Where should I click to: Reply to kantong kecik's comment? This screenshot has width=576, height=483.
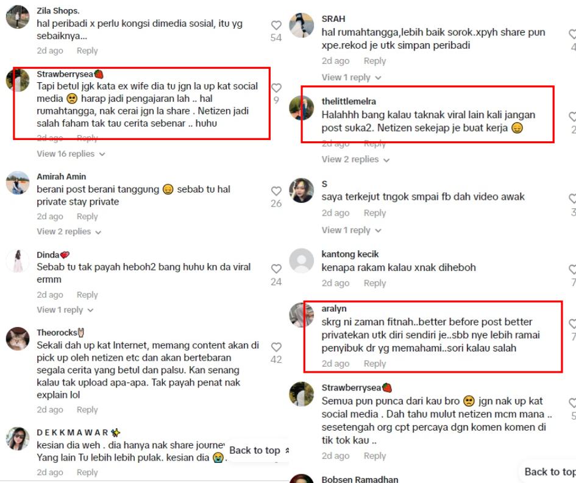tap(375, 283)
